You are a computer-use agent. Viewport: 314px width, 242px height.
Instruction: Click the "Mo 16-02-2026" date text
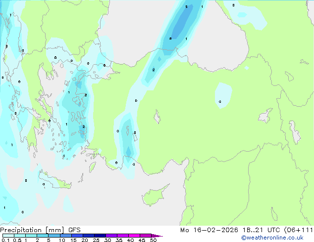coord(209,230)
